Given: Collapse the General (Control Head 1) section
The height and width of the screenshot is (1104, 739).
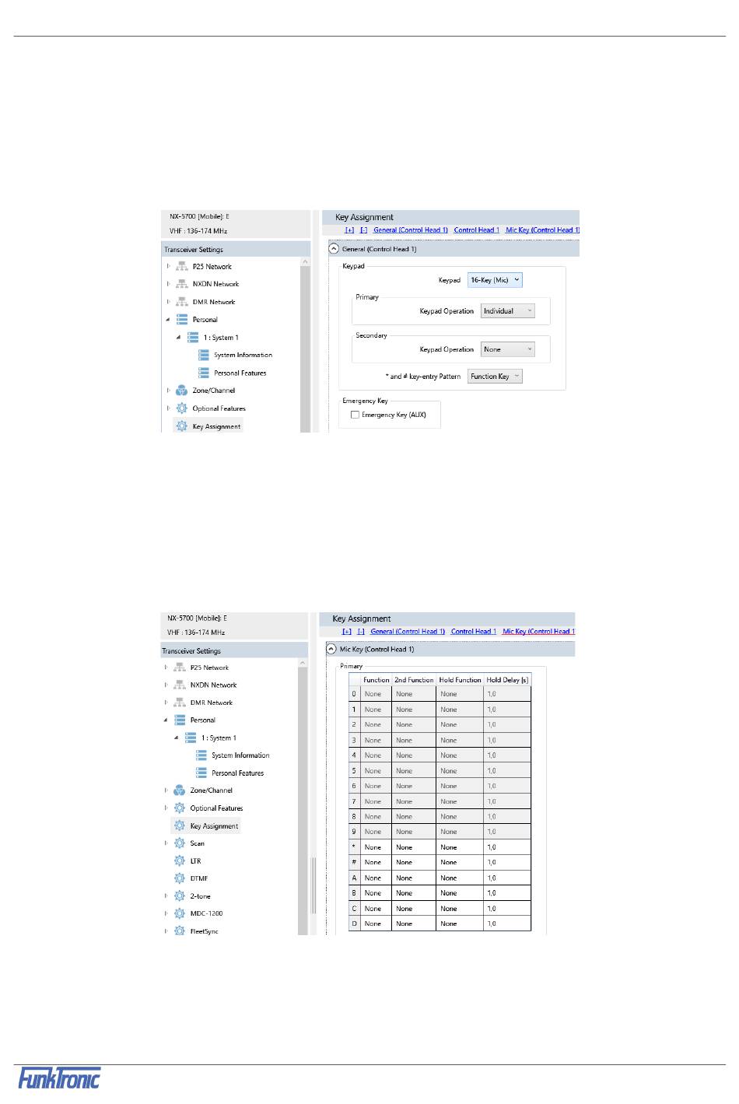Looking at the screenshot, I should click(334, 249).
